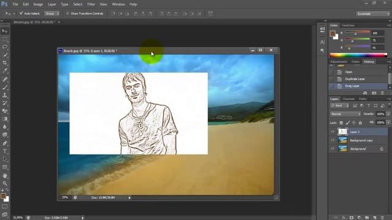Image resolution: width=392 pixels, height=220 pixels.
Task: Click lock position icon in Layers
Action: coord(354,123)
